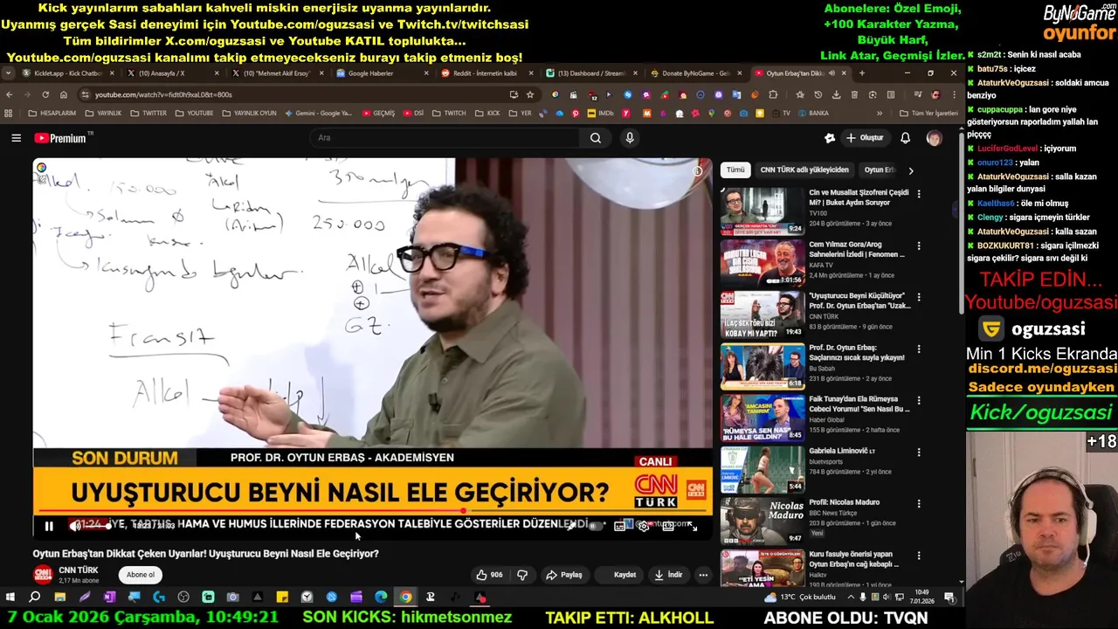Open Windows taskbar search
The image size is (1118, 629).
(35, 598)
